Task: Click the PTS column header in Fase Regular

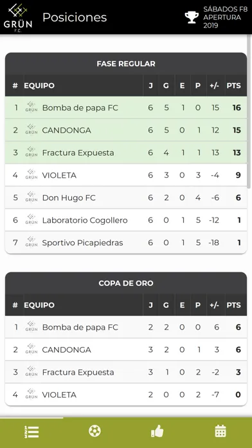Action: tap(234, 86)
